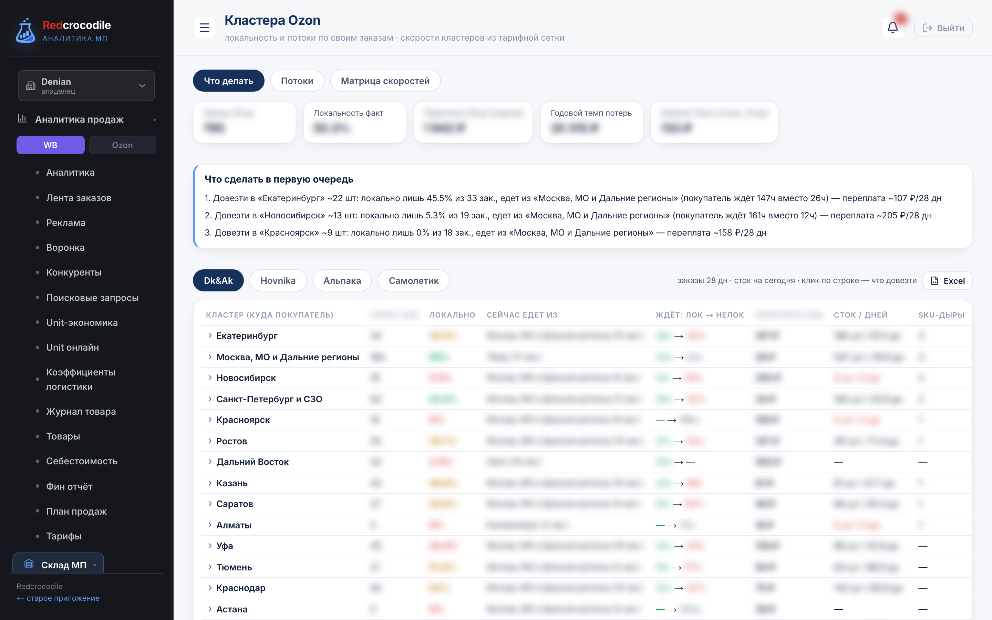
Task: Click the Выйти logout button
Action: pos(943,28)
